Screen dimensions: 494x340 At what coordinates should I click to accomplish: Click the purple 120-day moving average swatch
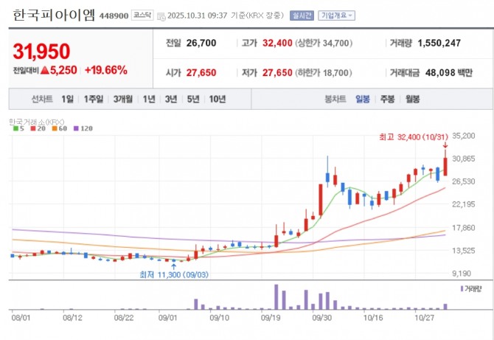coord(76,128)
